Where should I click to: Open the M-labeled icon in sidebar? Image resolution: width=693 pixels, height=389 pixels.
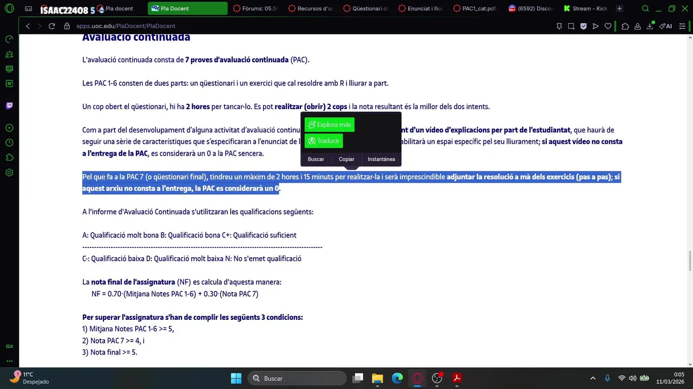coord(9,84)
